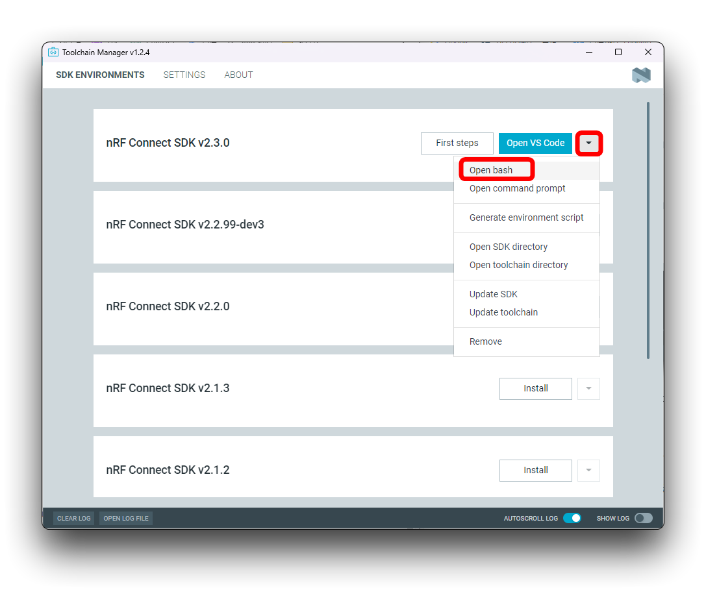Choose Open toolchain directory
The width and height of the screenshot is (706, 592).
(526, 265)
